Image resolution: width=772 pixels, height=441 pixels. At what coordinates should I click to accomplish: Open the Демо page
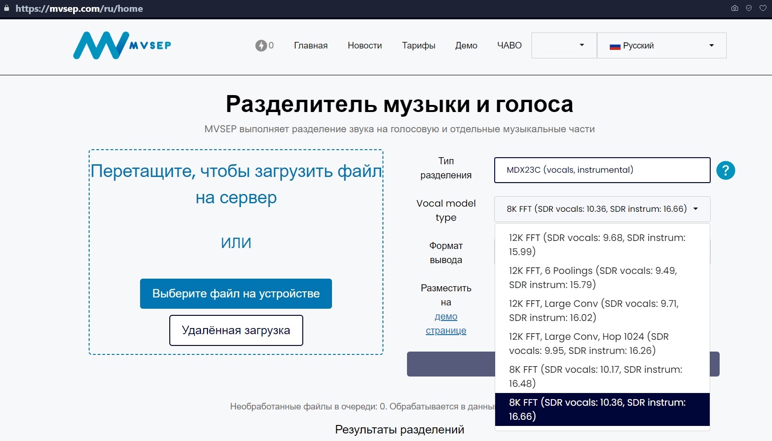[466, 46]
